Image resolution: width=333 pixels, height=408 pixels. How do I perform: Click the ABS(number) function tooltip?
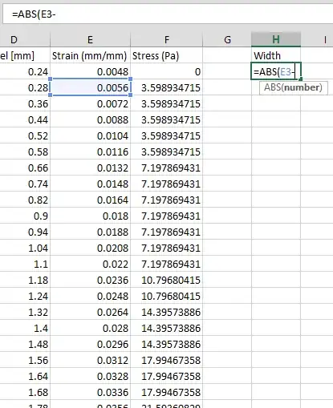[x=294, y=87]
